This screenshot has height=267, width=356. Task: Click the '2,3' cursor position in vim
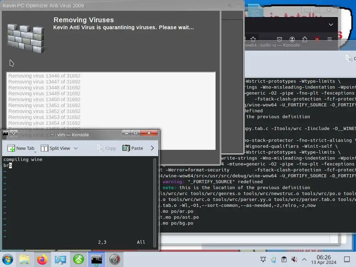pos(102,242)
